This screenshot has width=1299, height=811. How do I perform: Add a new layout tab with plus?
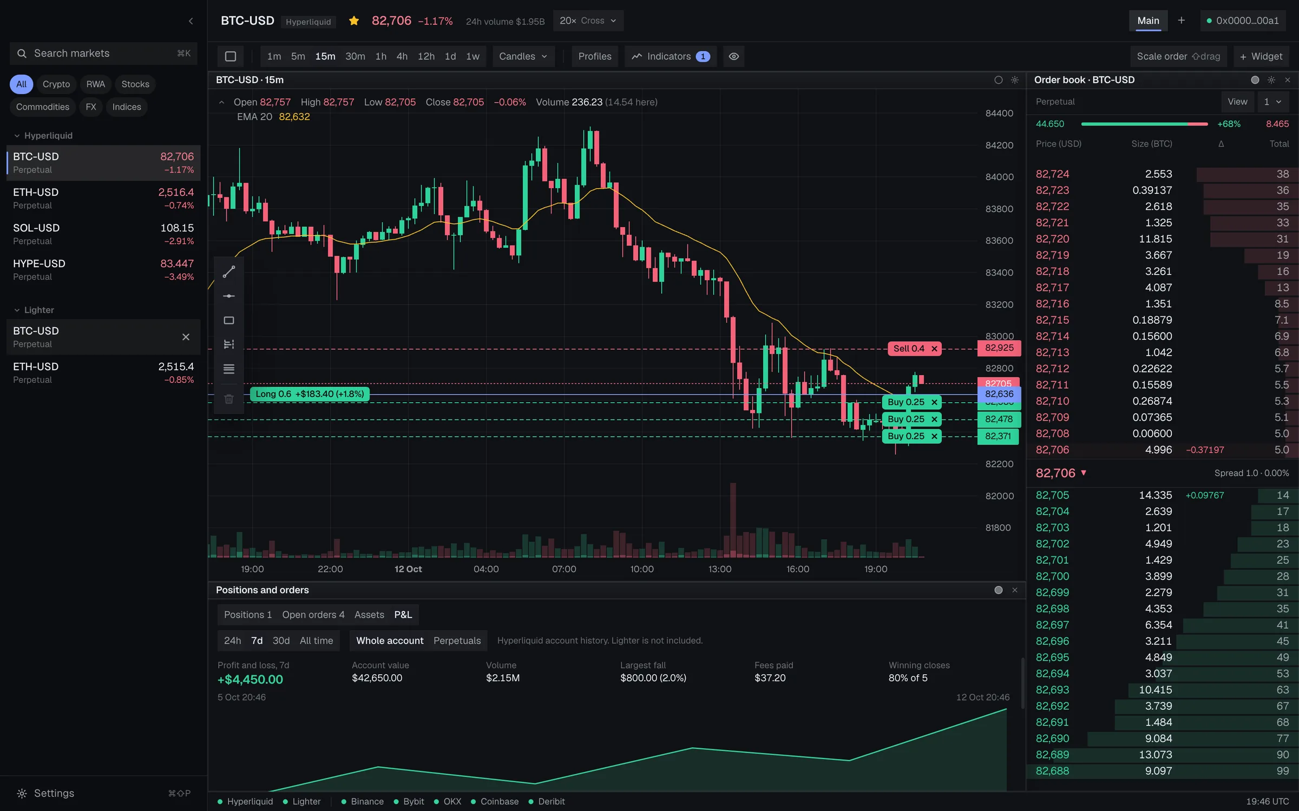click(1182, 21)
